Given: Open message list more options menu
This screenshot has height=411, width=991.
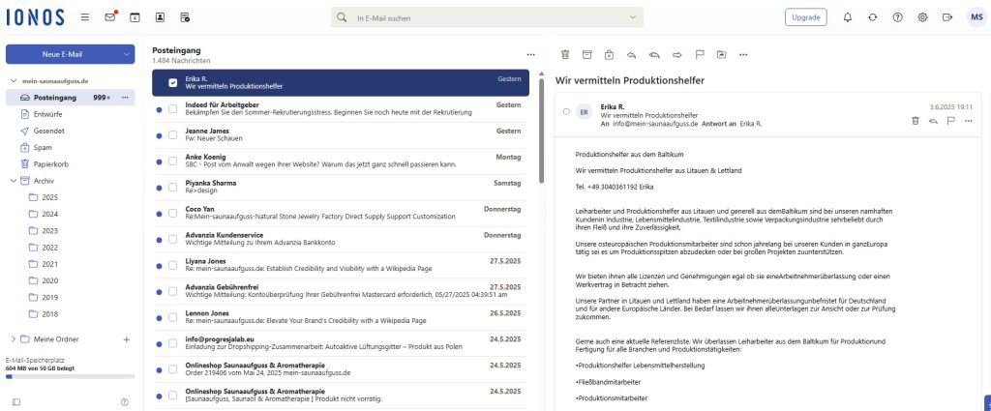Looking at the screenshot, I should 530,55.
